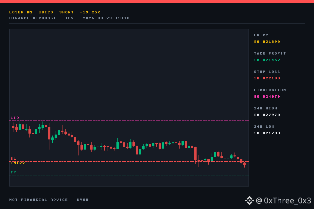Click the DYOR footer text
This screenshot has width=314, height=209.
83,200
